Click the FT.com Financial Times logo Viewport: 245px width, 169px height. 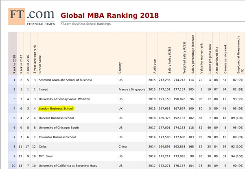[32, 17]
